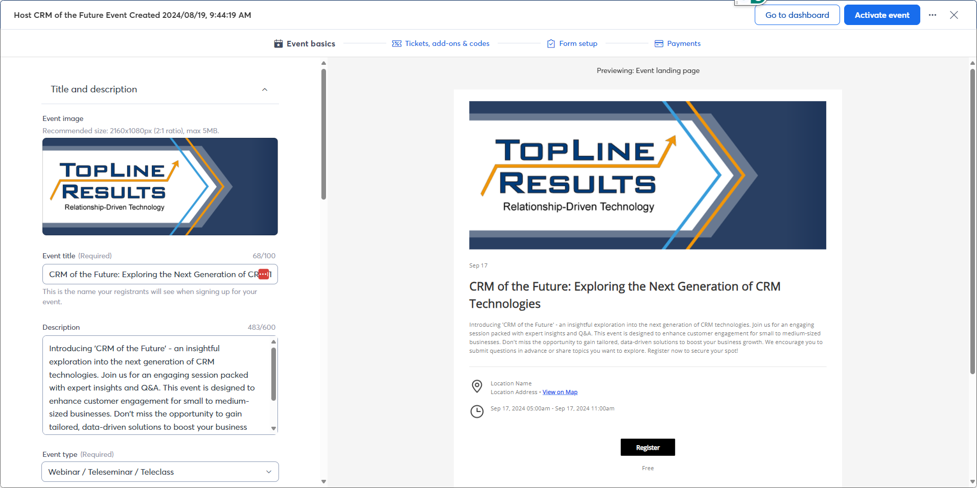Go to Tickets, add-ons & codes step
Image resolution: width=977 pixels, height=488 pixels.
pyautogui.click(x=440, y=44)
